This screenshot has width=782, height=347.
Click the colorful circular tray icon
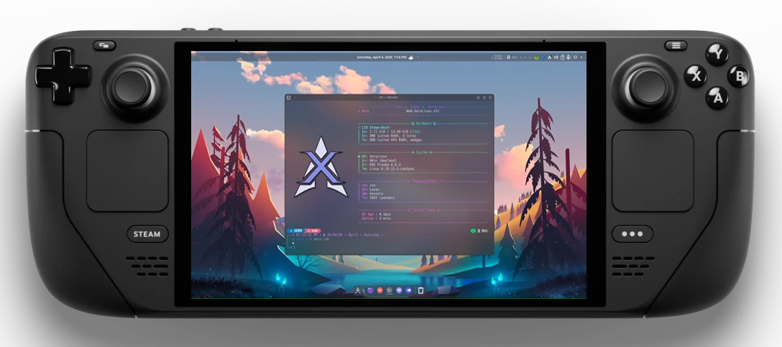[x=537, y=57]
